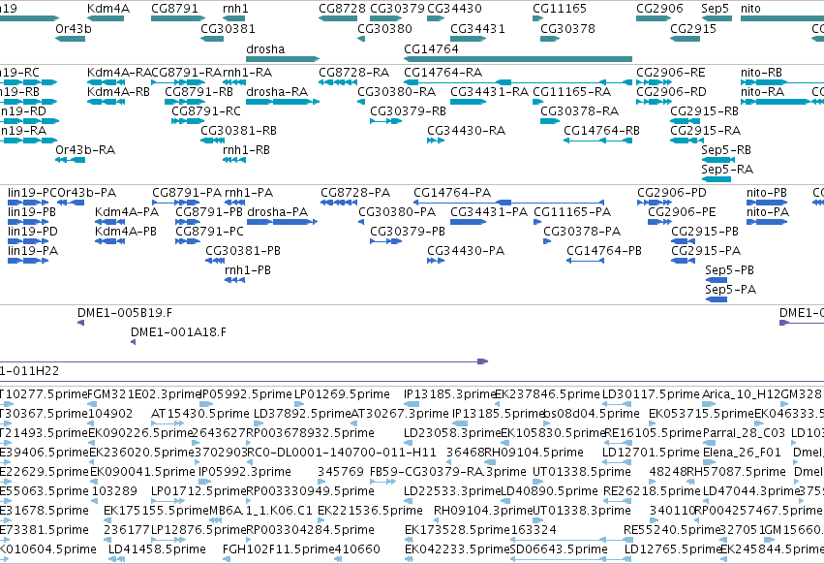Open the Parral_28_C03 entry
The image size is (824, 564).
point(744,432)
